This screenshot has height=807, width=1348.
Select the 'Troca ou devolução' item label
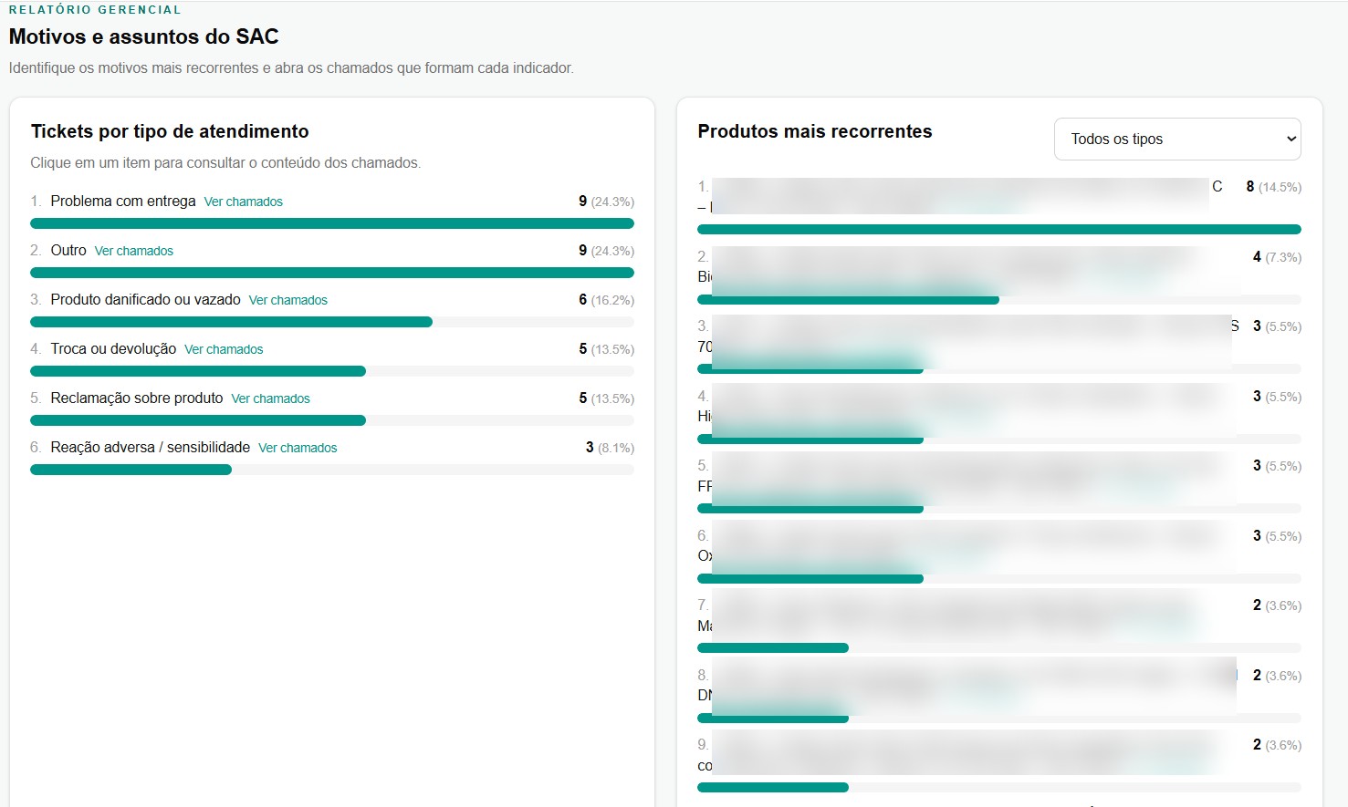pyautogui.click(x=113, y=348)
